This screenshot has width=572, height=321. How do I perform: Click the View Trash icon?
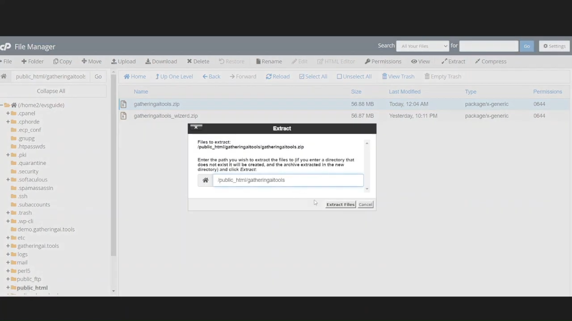[x=384, y=77]
